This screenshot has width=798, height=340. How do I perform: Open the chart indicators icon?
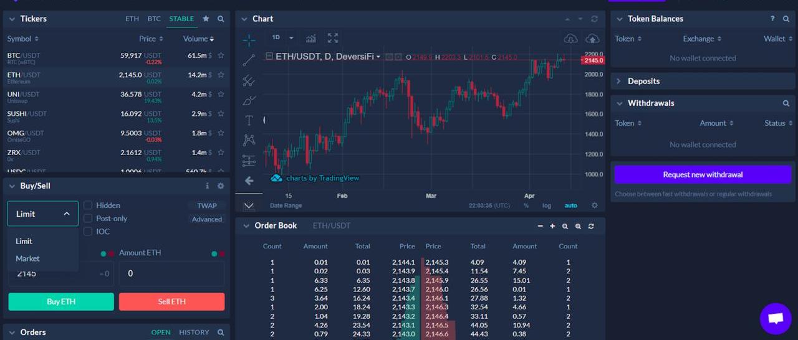[311, 39]
